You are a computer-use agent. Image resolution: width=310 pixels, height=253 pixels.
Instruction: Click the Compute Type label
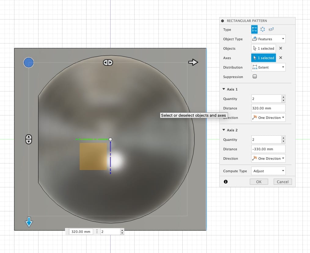[235, 171]
